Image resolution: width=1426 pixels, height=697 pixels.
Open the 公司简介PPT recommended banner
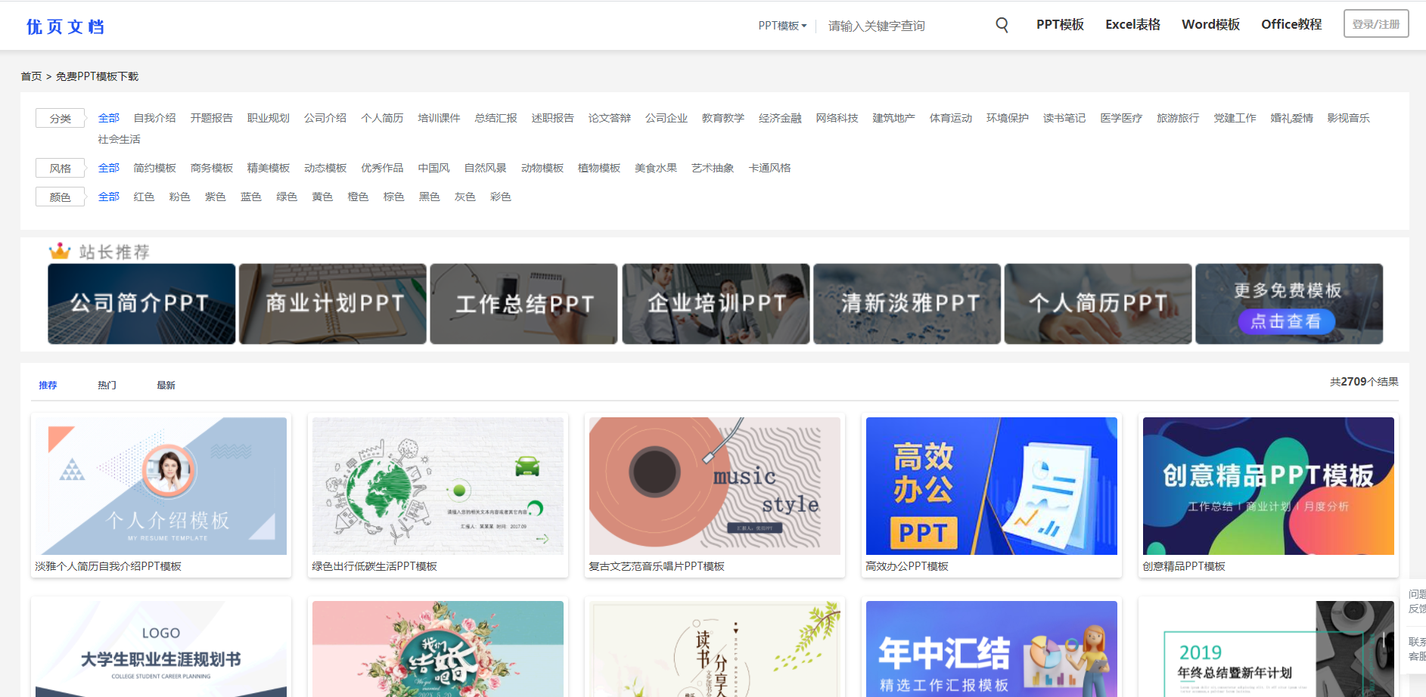point(141,304)
